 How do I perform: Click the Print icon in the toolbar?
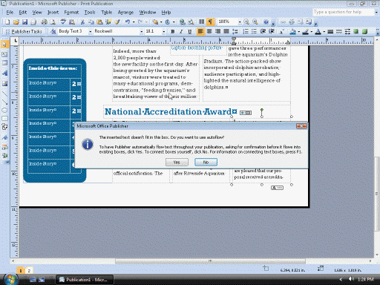coord(44,22)
